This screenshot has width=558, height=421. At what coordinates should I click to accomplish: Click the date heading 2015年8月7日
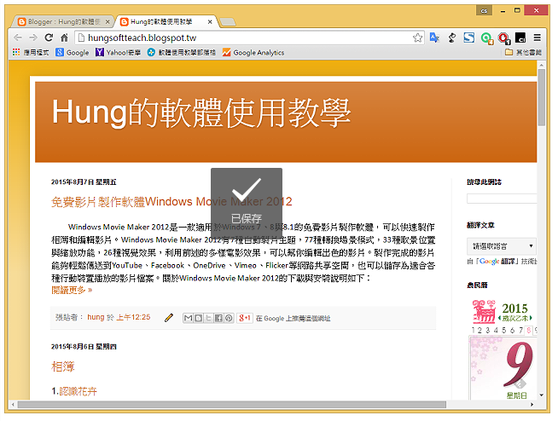click(x=84, y=182)
